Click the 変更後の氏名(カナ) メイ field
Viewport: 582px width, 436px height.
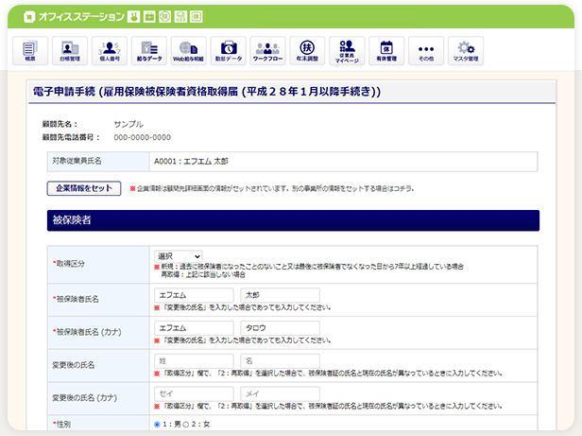pyautogui.click(x=281, y=393)
